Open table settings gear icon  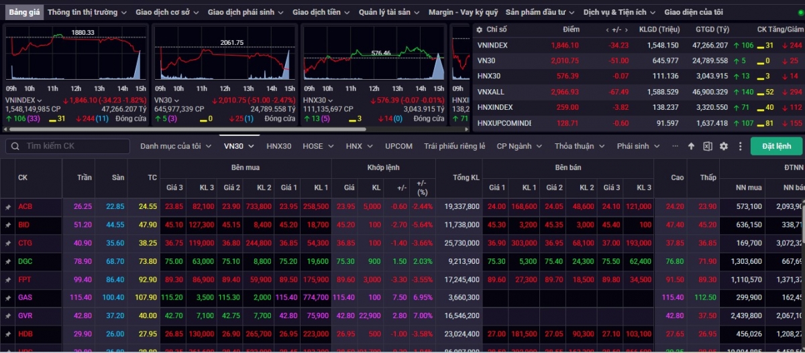(724, 146)
